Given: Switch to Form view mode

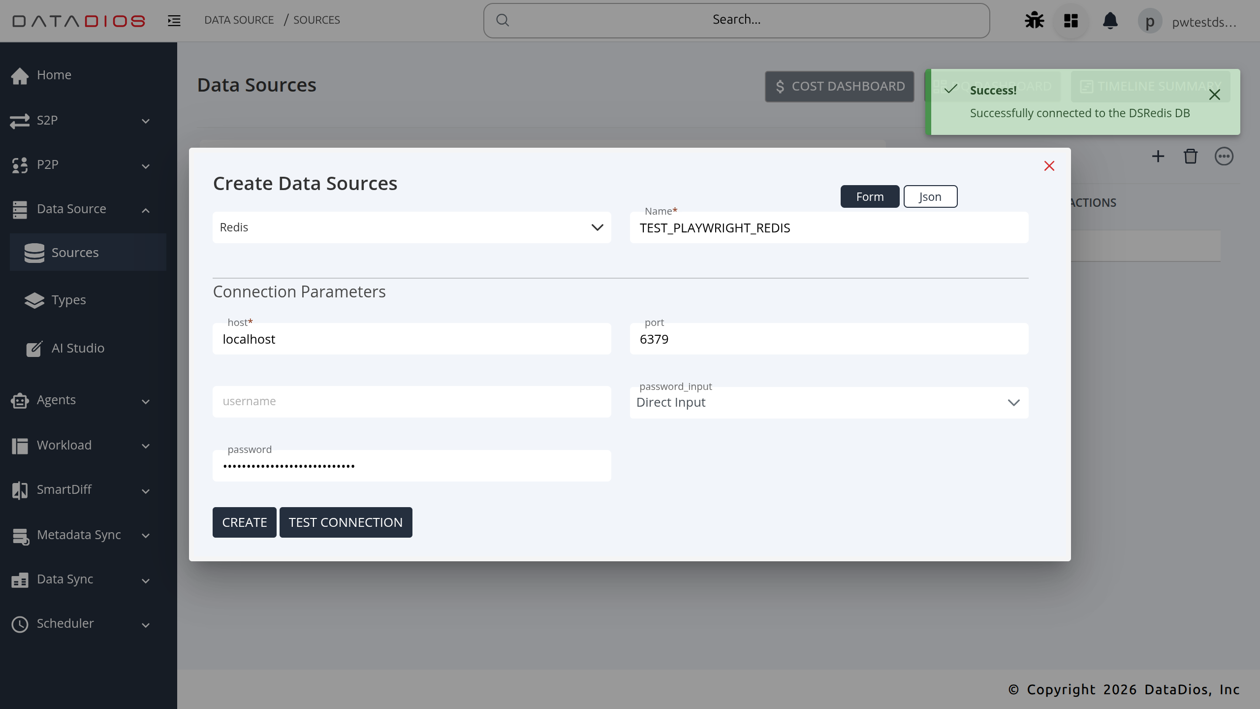Looking at the screenshot, I should pos(870,197).
